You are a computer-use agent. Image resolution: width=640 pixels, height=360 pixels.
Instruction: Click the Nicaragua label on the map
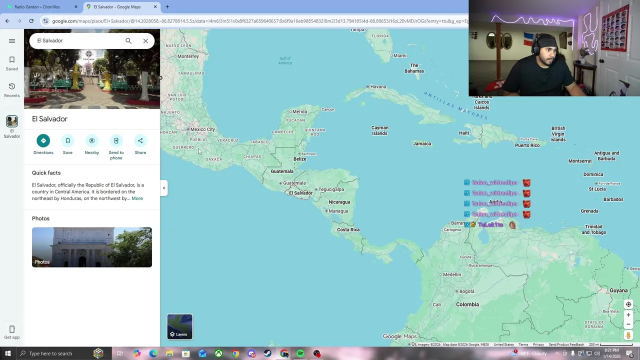point(339,202)
